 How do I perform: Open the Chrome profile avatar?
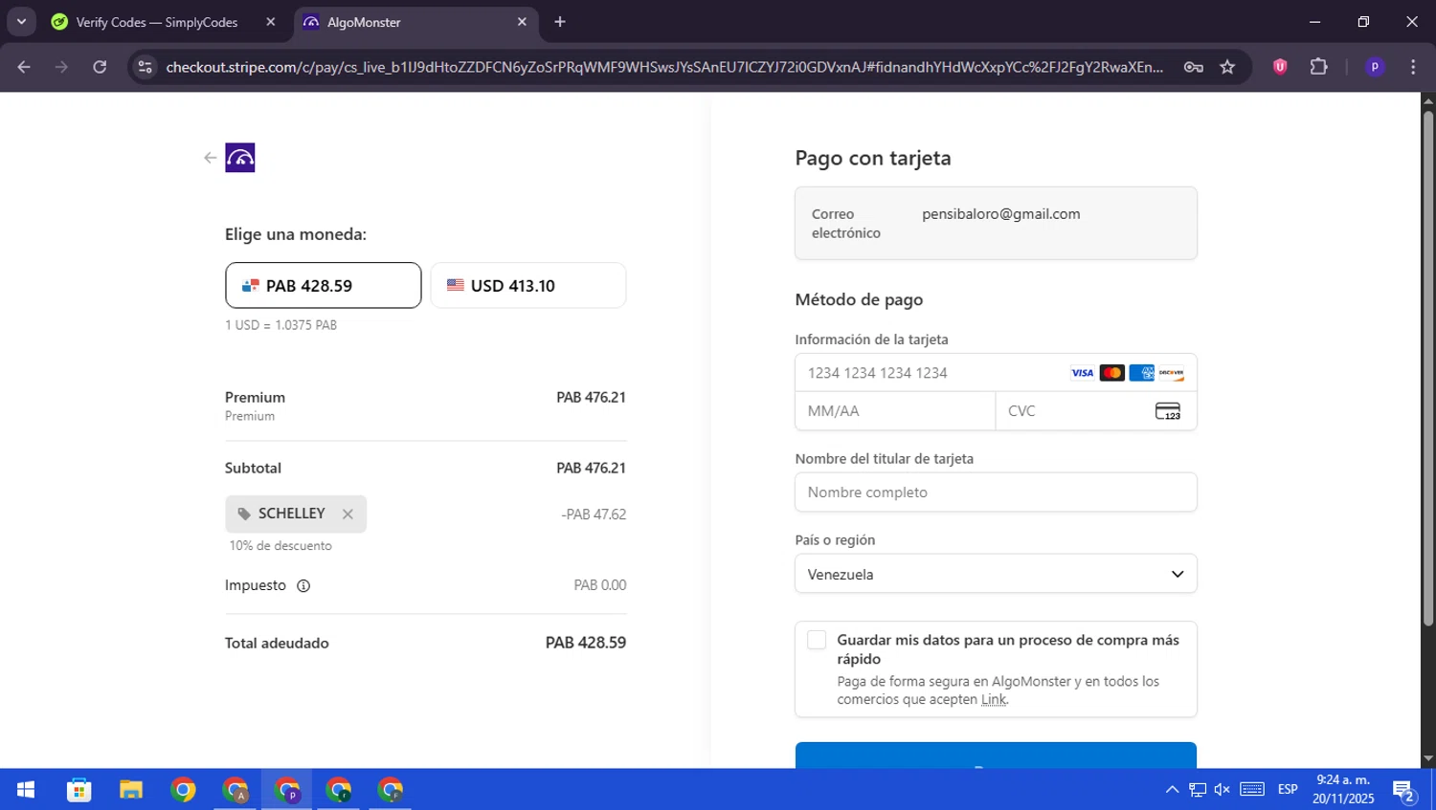[1375, 67]
